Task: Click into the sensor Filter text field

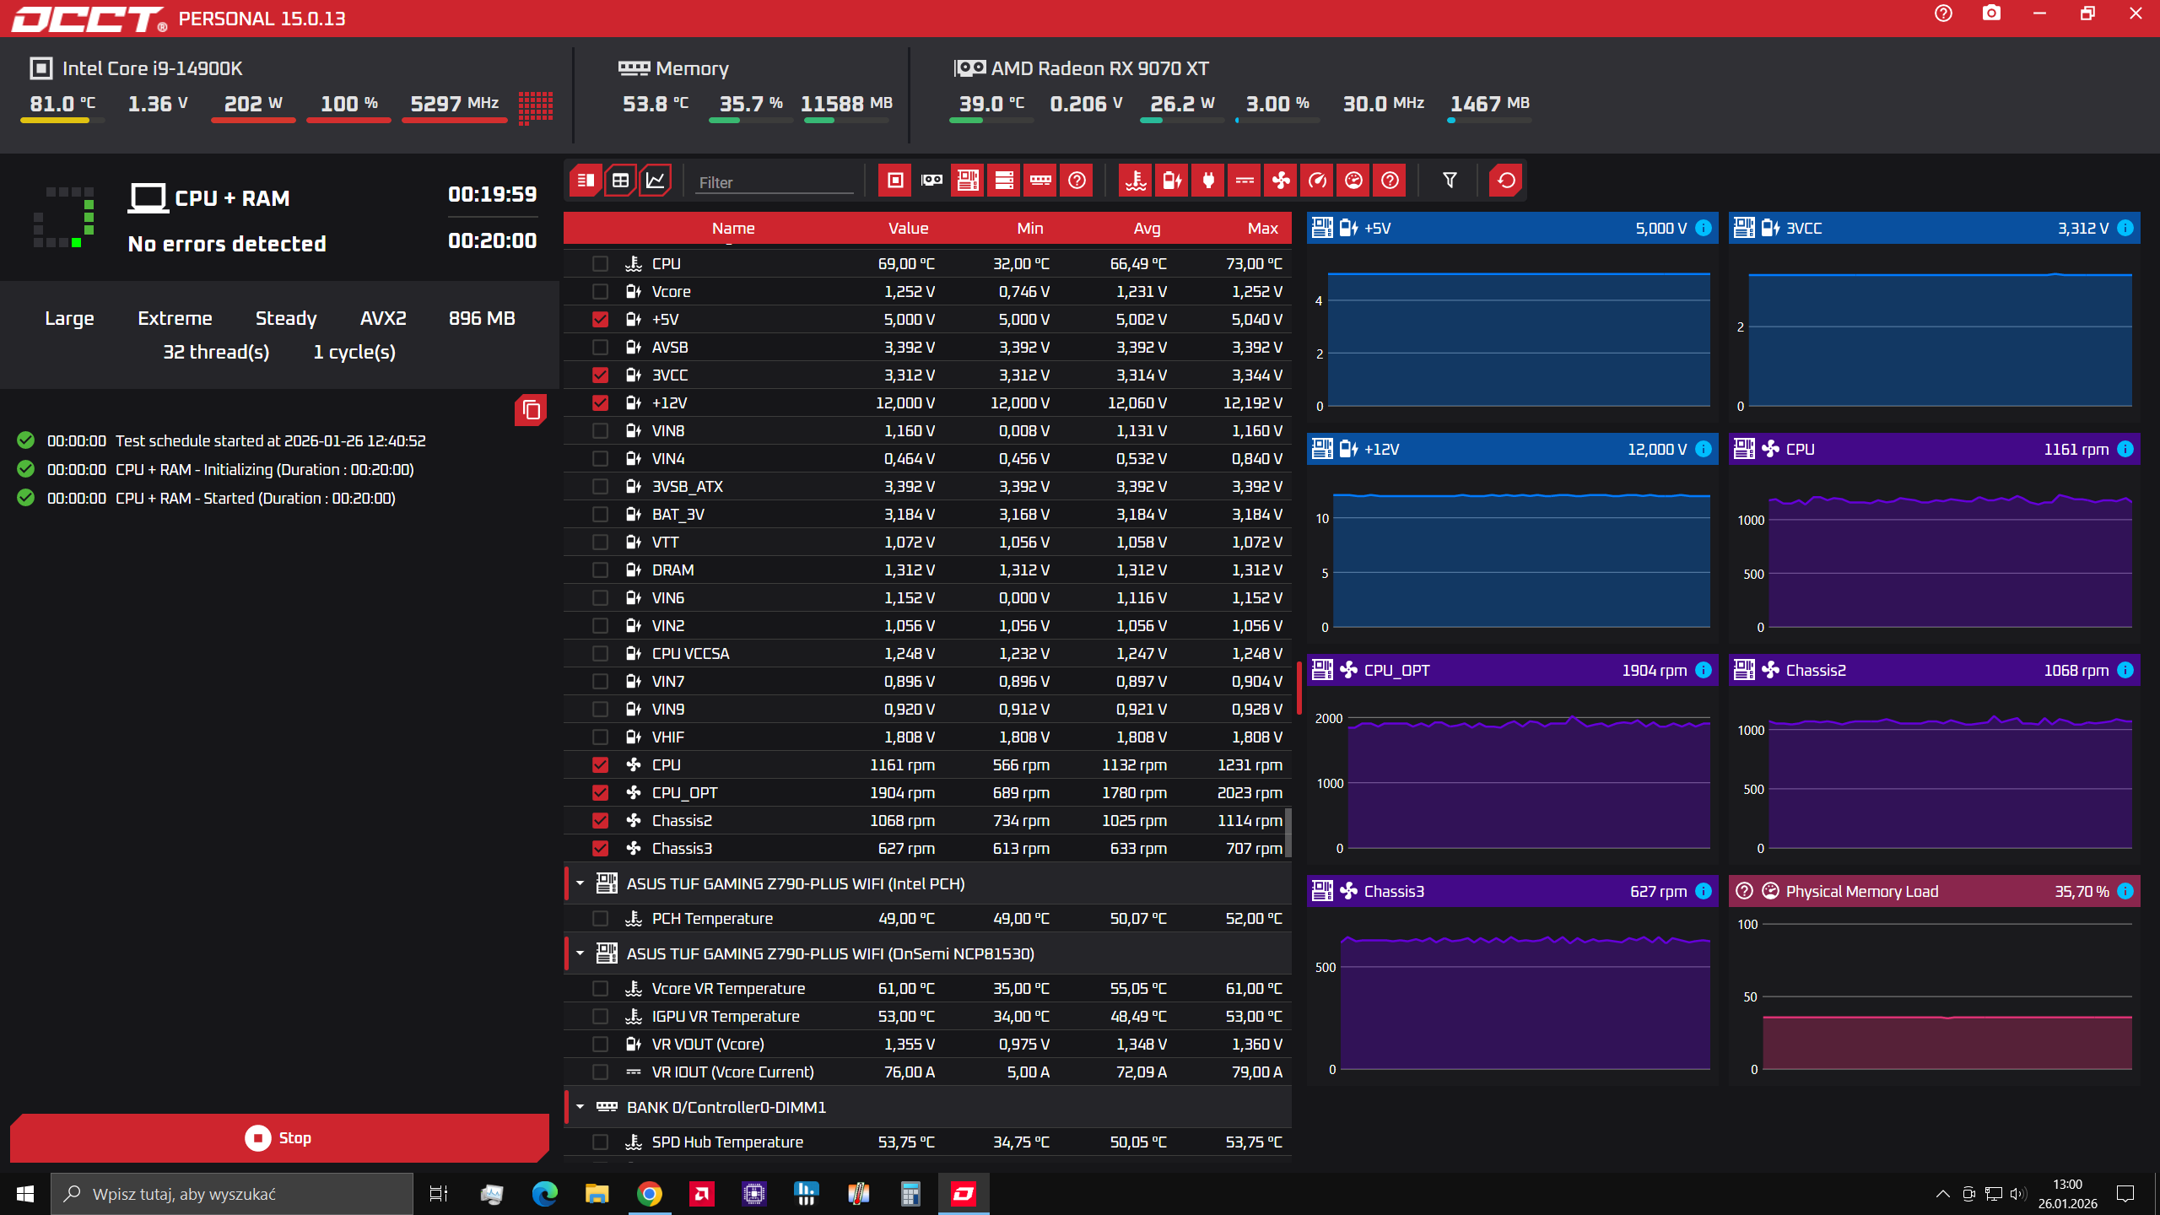Action: coord(773,182)
